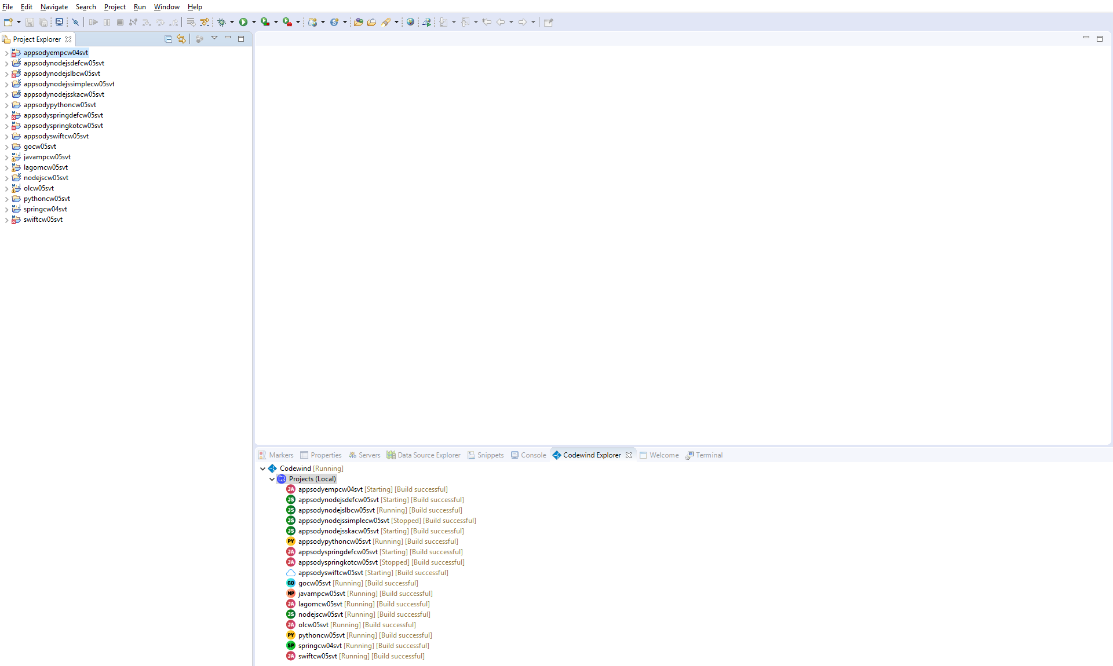Toggle the Pause (suspend) control in toolbar
Image resolution: width=1113 pixels, height=666 pixels.
[x=107, y=22]
